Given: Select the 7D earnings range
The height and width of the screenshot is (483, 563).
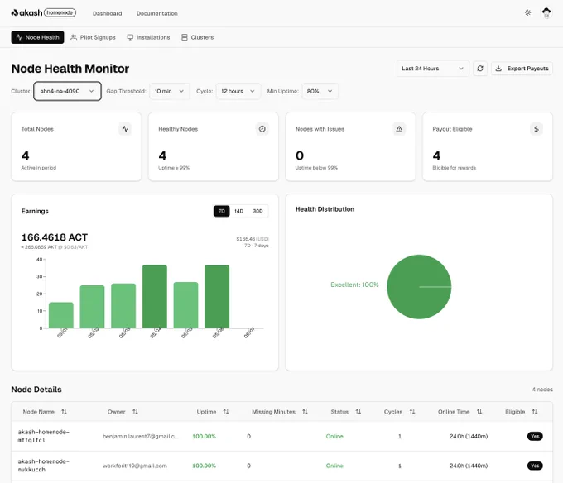Looking at the screenshot, I should pyautogui.click(x=222, y=211).
